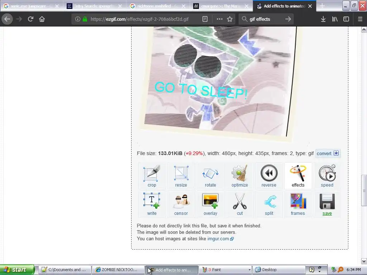Close the 'sonic.exe jumpscare' tab
The width and height of the screenshot is (367, 275).
click(x=57, y=6)
